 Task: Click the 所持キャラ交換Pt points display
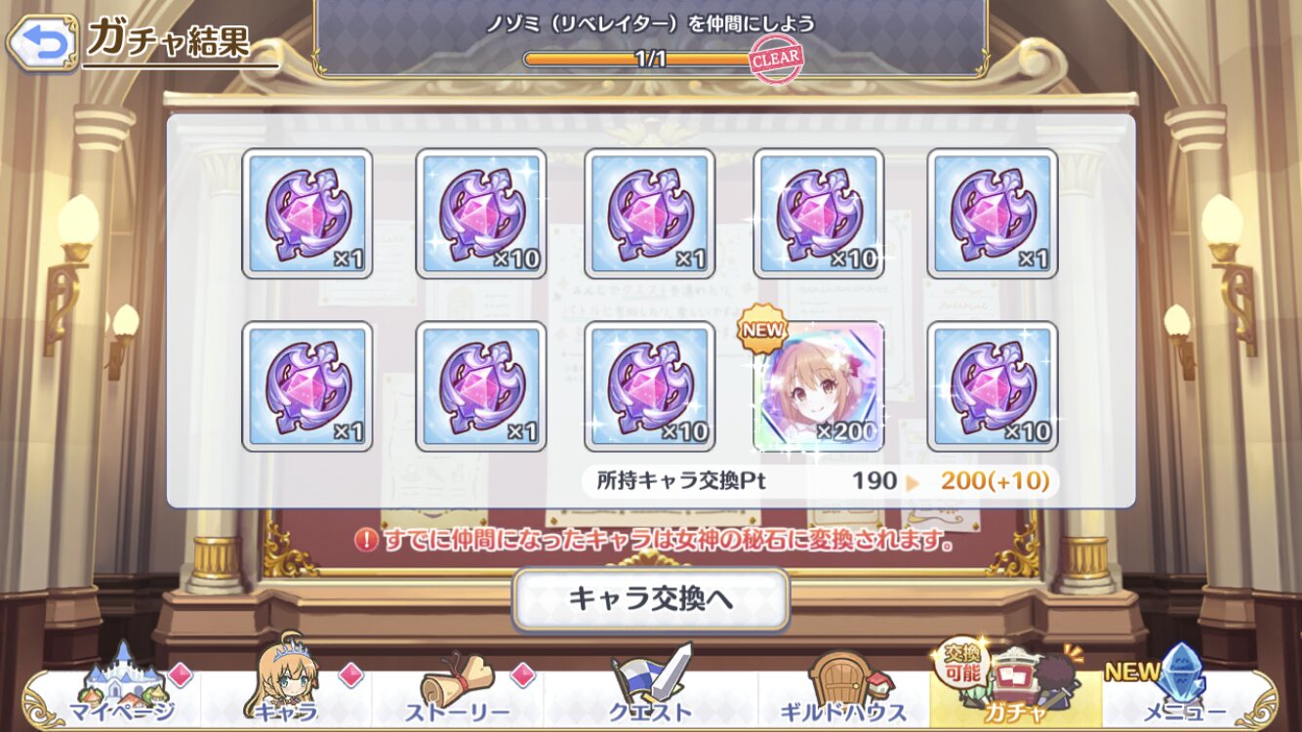[x=820, y=480]
